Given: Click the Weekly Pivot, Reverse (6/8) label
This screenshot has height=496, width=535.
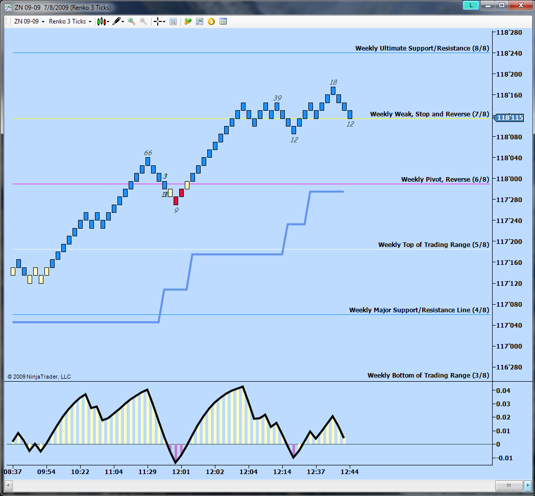Looking at the screenshot, I should 445,179.
